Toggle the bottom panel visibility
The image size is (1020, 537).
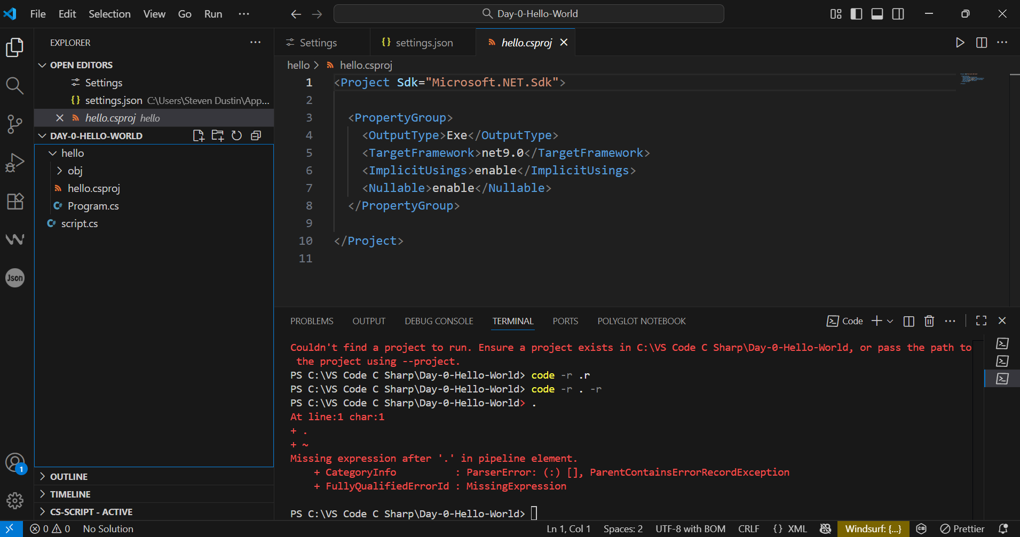click(877, 14)
